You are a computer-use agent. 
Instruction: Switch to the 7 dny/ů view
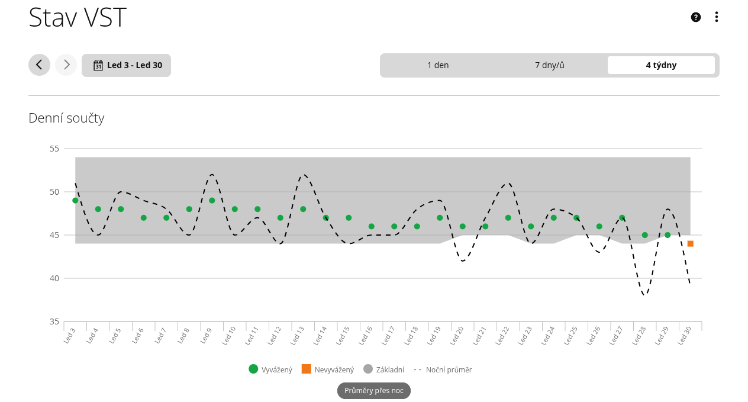tap(549, 65)
